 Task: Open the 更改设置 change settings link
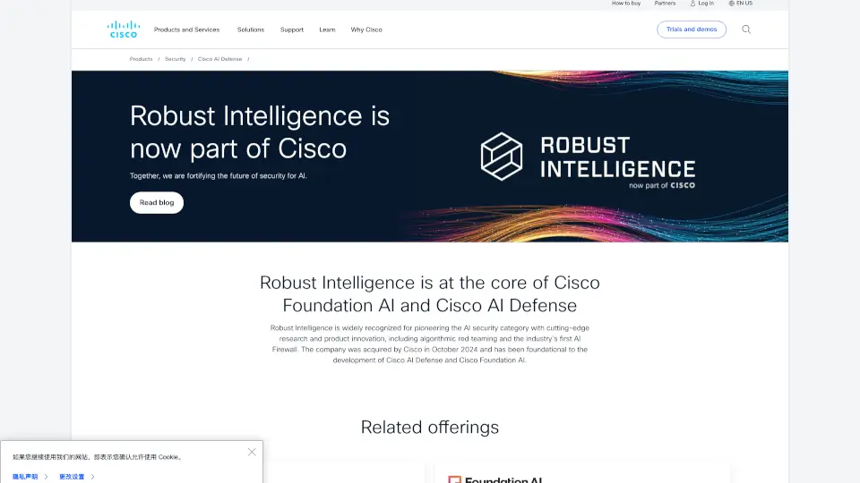(x=72, y=477)
